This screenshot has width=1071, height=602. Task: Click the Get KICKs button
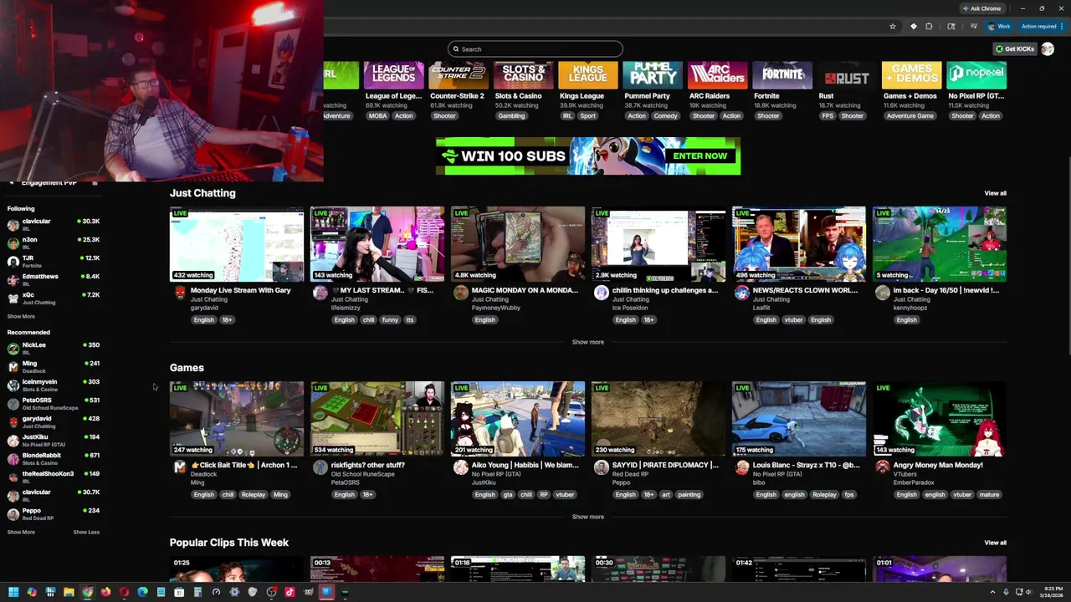click(x=1015, y=48)
